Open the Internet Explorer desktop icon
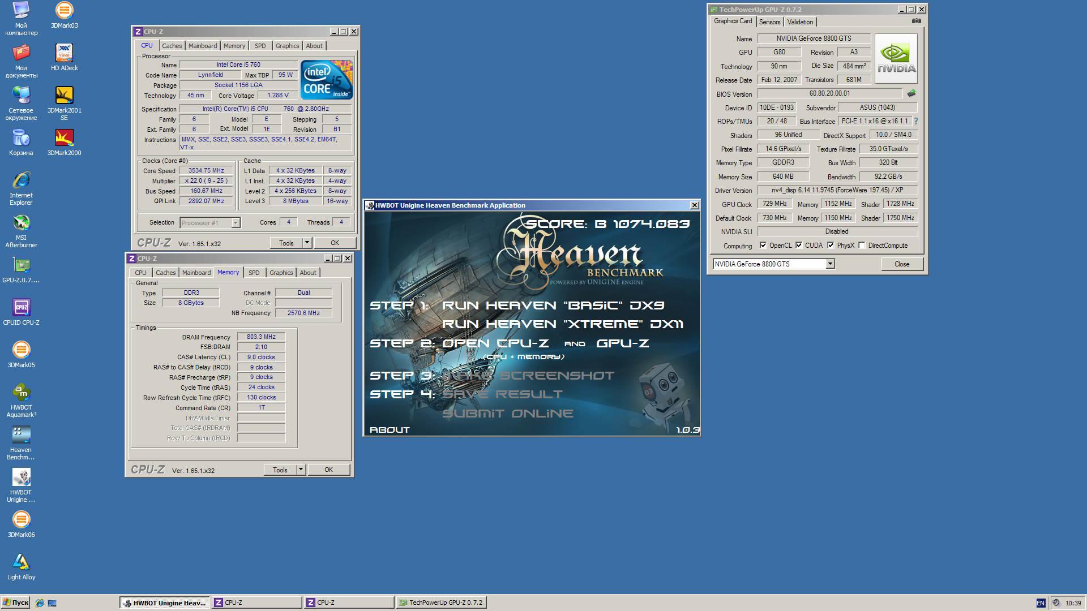The height and width of the screenshot is (611, 1087). (21, 188)
